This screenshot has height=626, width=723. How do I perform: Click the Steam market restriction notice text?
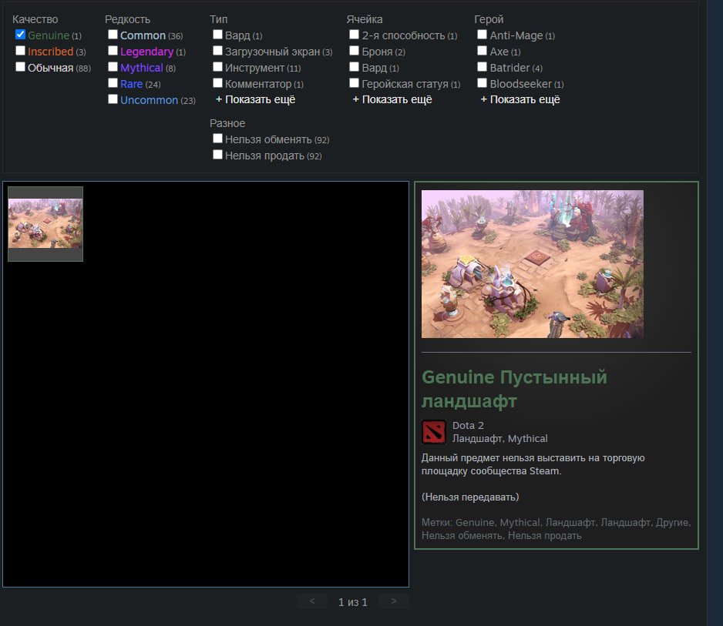[533, 464]
